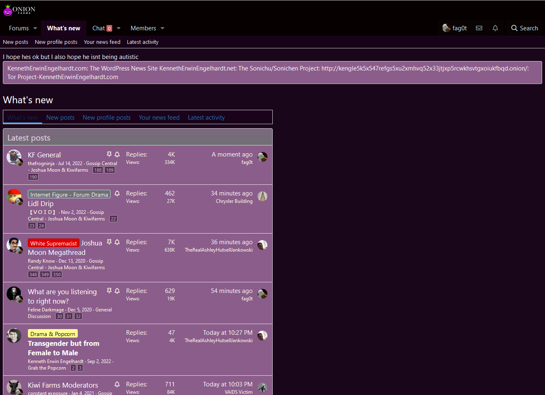Screen dimensions: 545x395
Task: Click the Onion Farms logo
Action: tap(19, 10)
